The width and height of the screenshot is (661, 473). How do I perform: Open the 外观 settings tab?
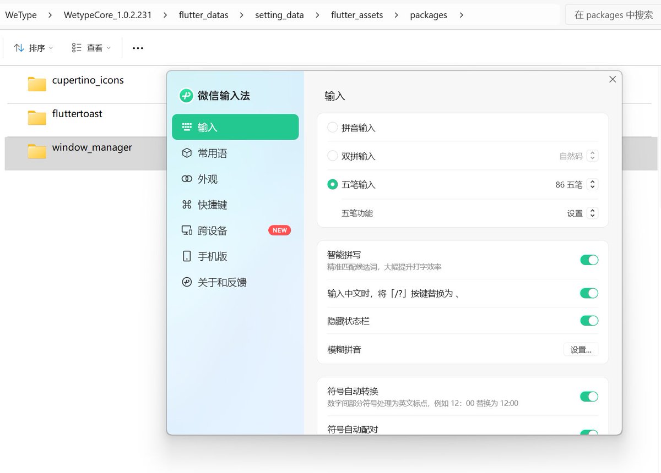click(235, 179)
